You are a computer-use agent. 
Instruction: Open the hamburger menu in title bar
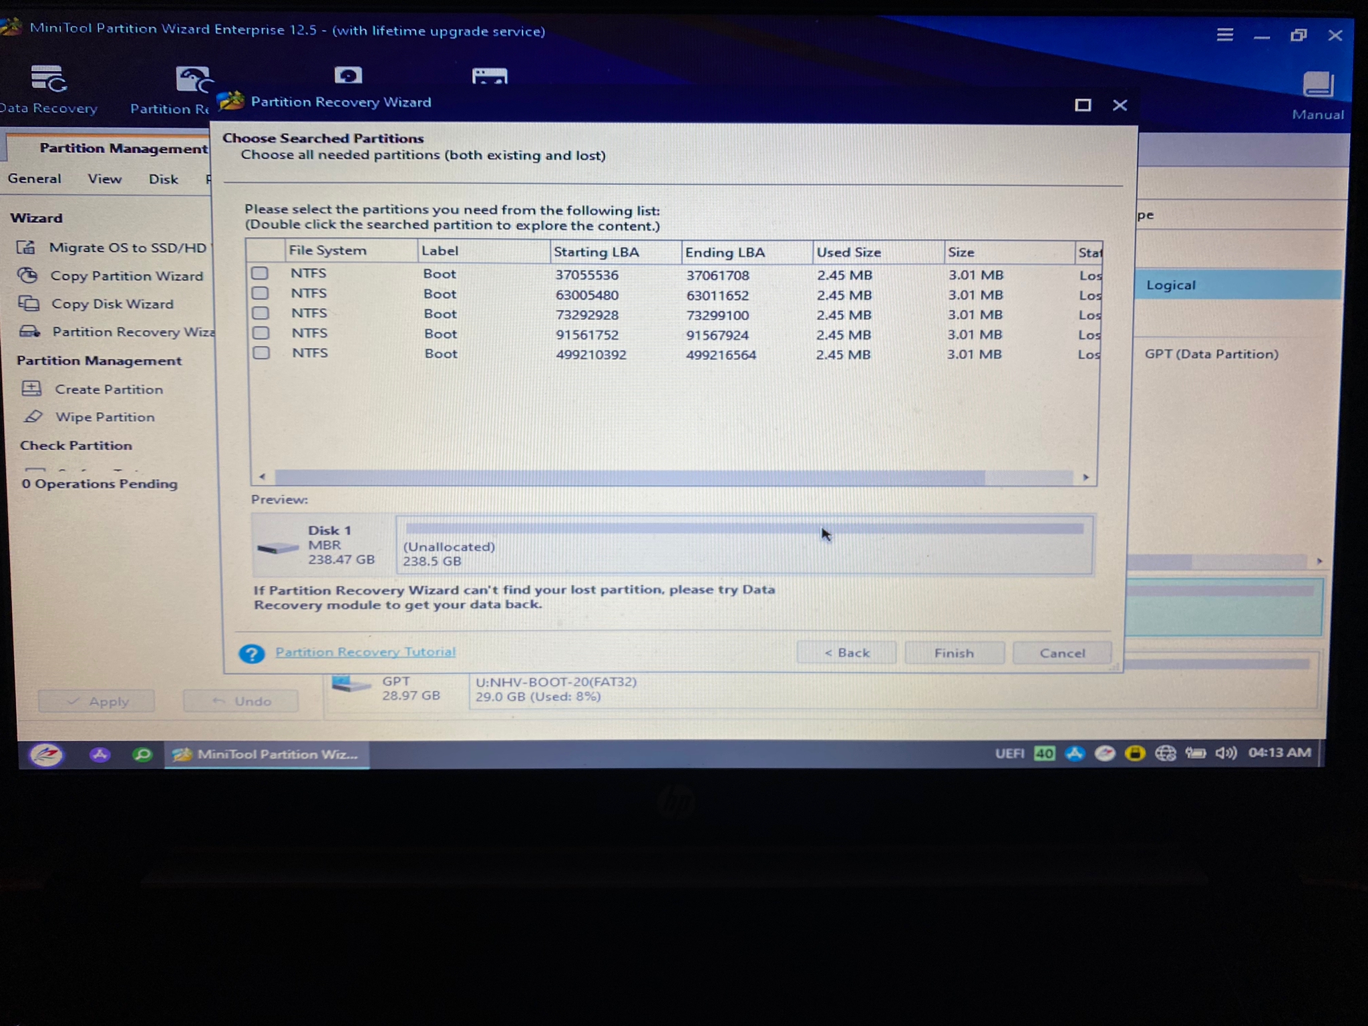pyautogui.click(x=1224, y=35)
